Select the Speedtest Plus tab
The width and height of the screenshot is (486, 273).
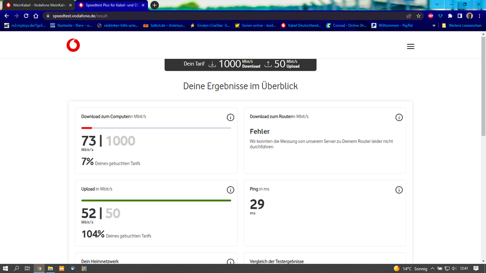pos(111,5)
